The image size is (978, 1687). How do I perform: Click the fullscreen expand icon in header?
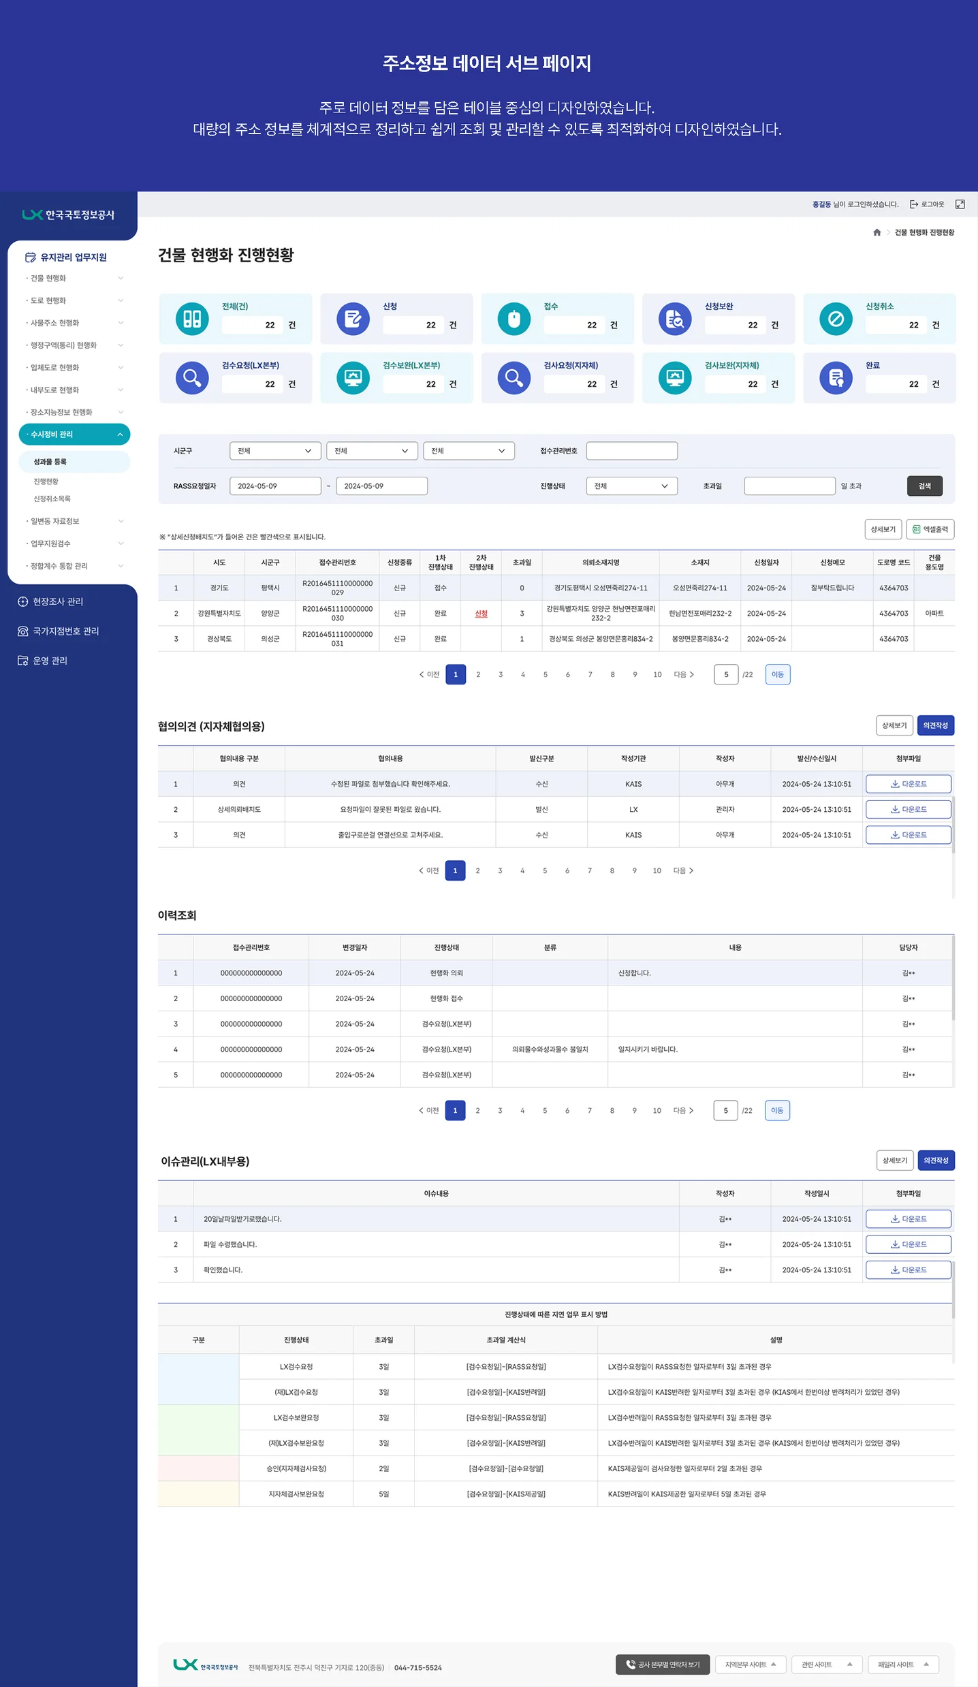pos(960,204)
